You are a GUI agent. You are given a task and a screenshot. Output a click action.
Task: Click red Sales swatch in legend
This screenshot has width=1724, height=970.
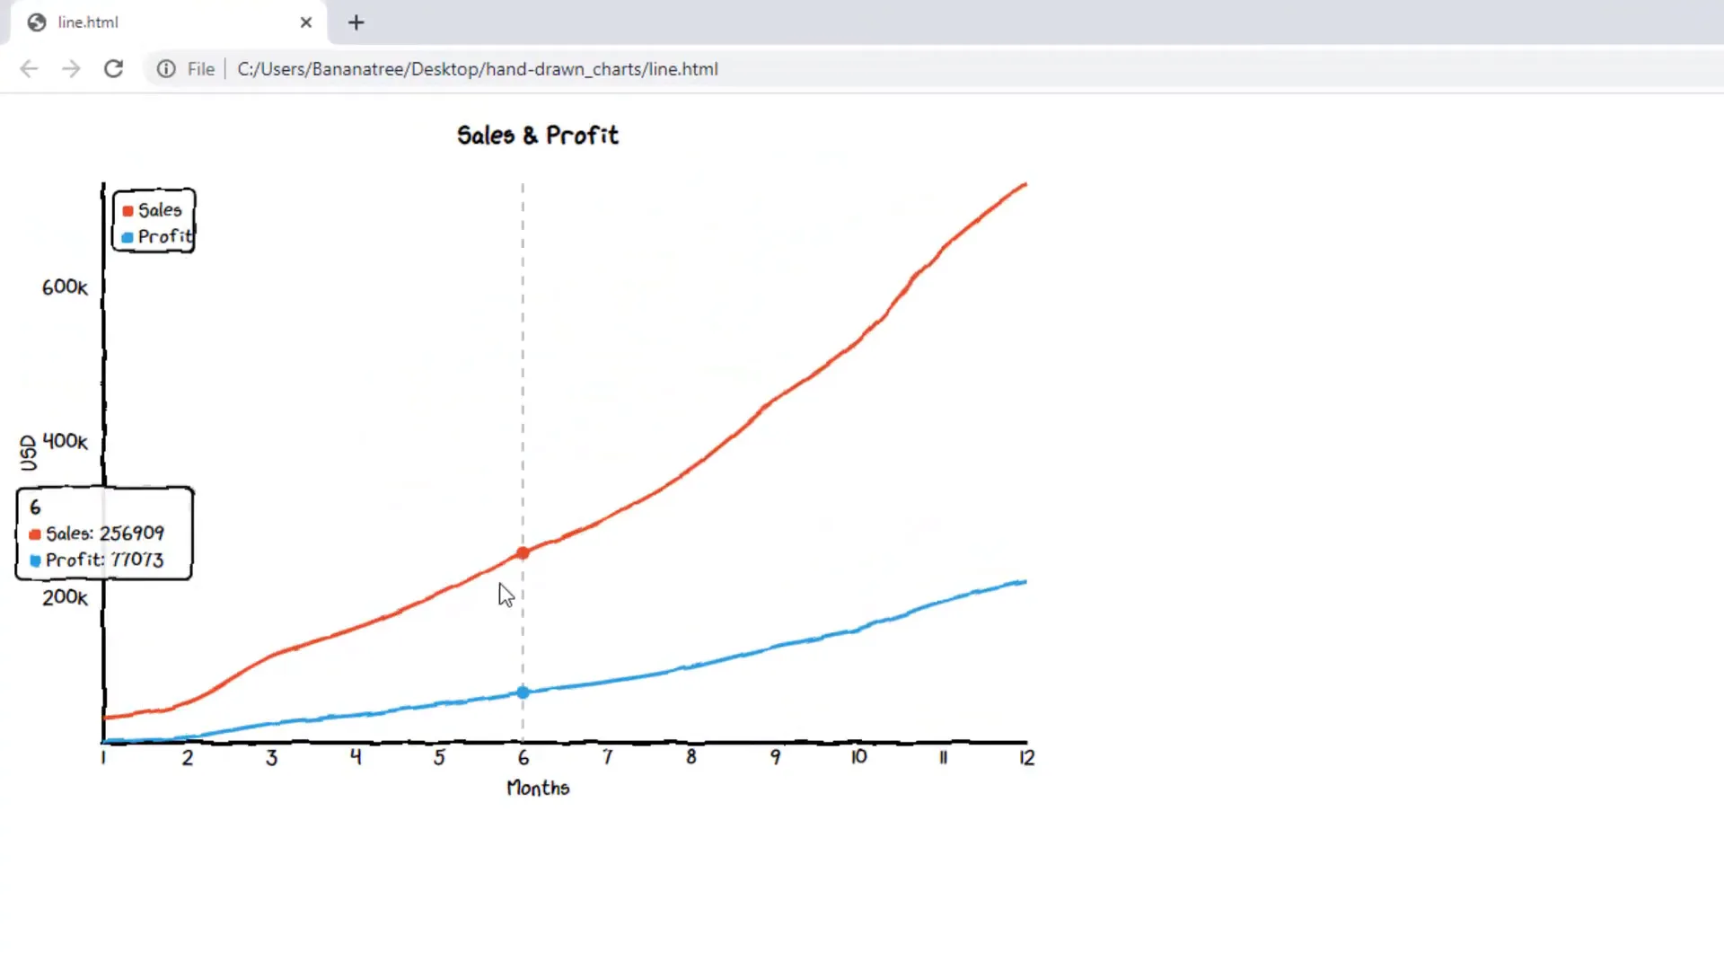[x=128, y=211]
